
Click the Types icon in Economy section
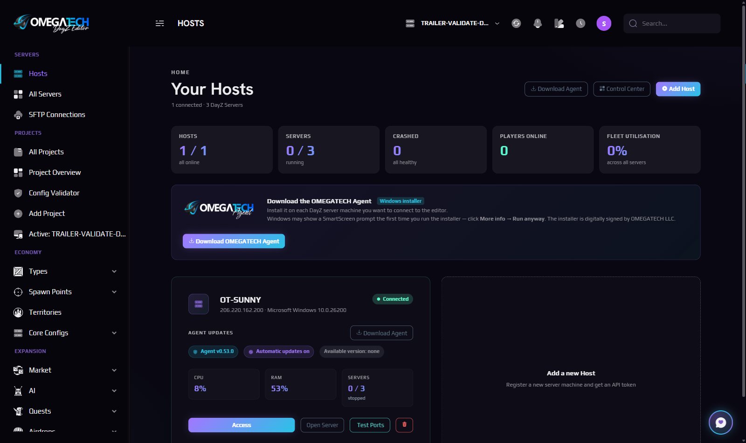(x=18, y=271)
